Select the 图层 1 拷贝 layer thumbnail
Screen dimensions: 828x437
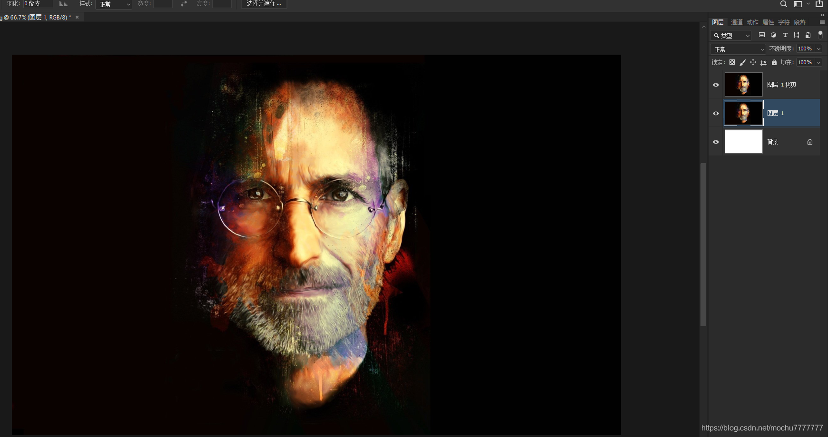743,85
